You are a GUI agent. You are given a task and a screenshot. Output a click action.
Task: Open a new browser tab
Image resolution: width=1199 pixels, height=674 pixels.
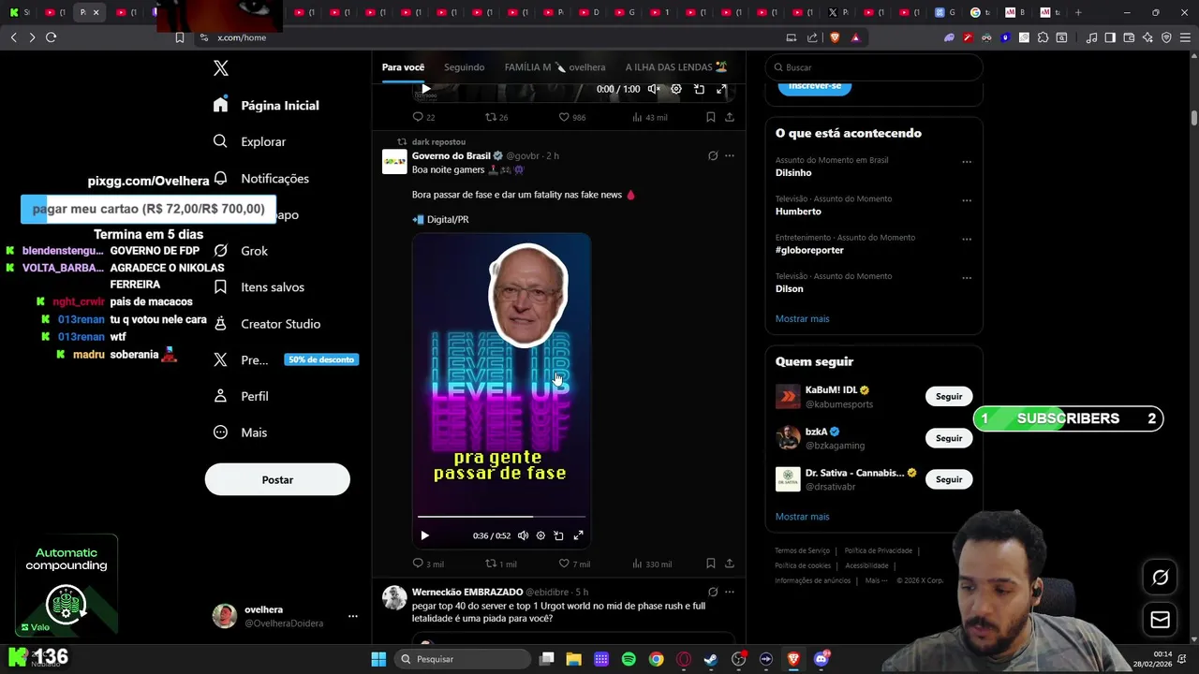1078,12
